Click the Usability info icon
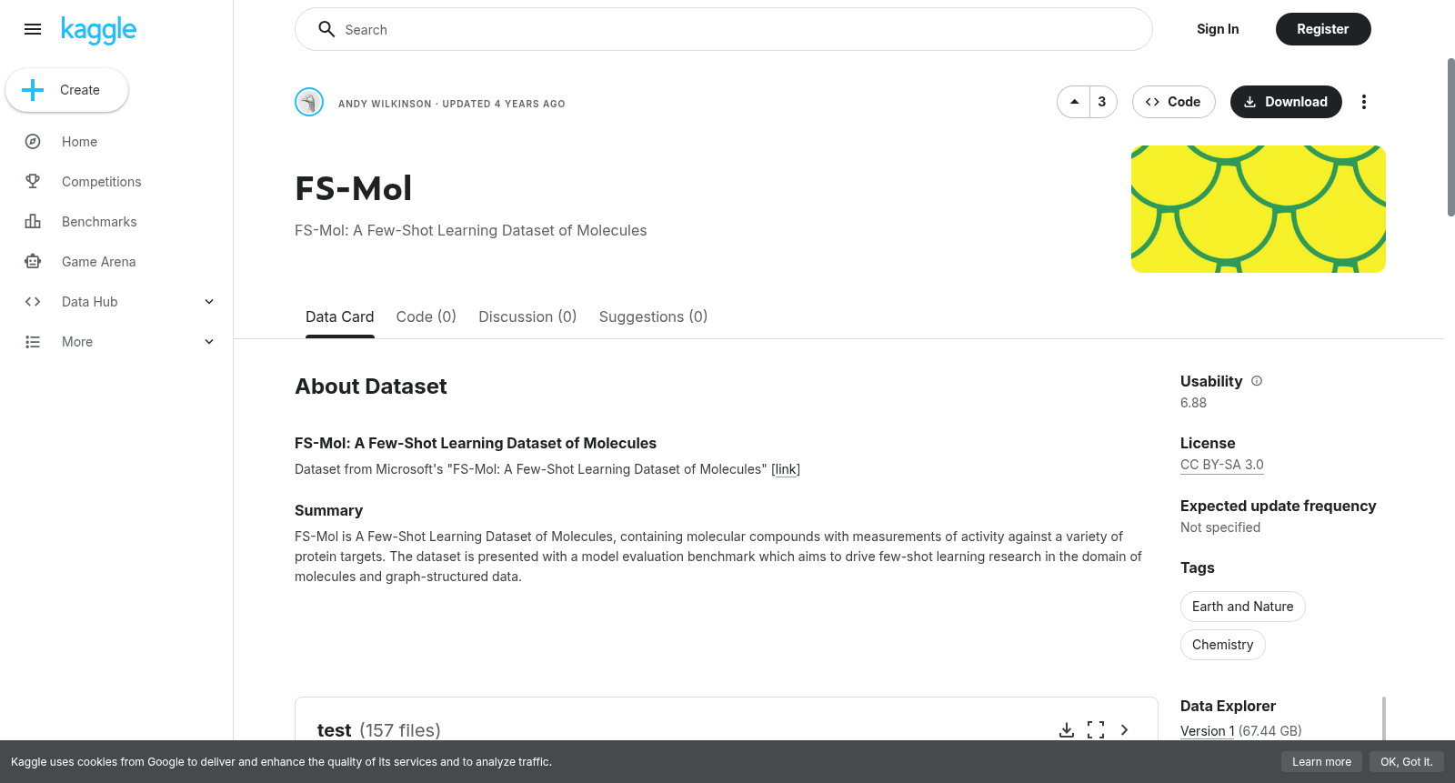Viewport: 1455px width, 783px height. [x=1257, y=381]
